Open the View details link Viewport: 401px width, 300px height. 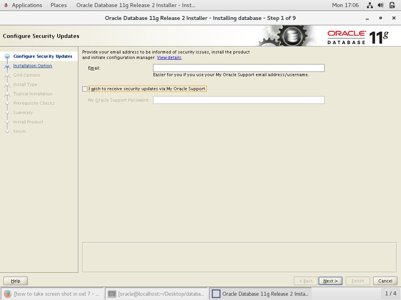(x=169, y=58)
